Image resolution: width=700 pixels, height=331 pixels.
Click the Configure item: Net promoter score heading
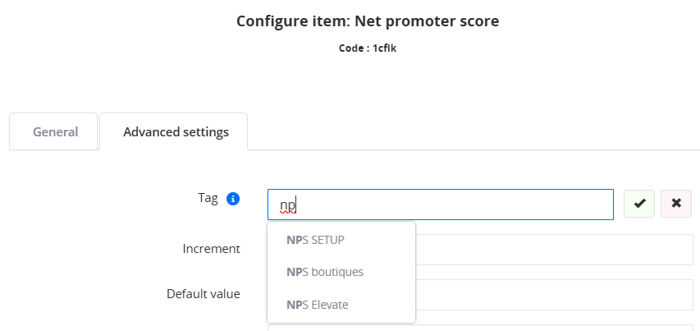tap(368, 21)
